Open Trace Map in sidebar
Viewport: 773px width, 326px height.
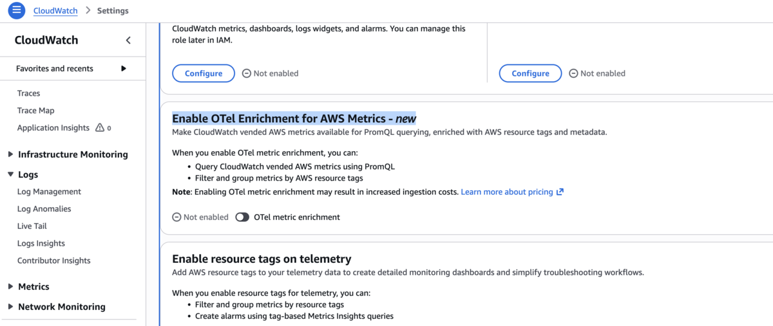click(x=36, y=111)
